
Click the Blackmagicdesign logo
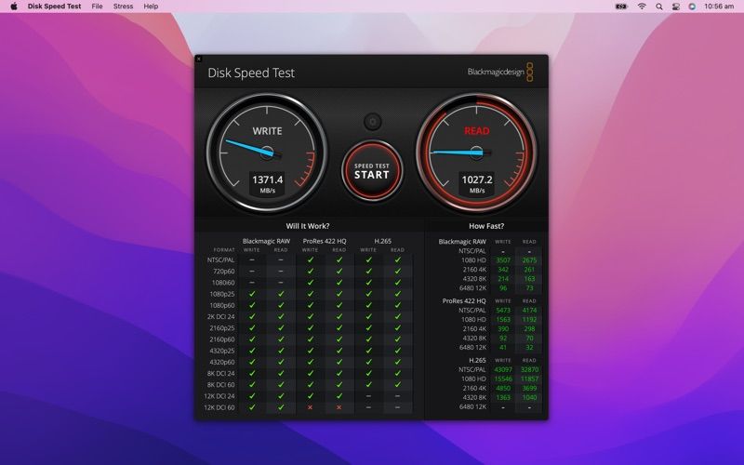[500, 73]
